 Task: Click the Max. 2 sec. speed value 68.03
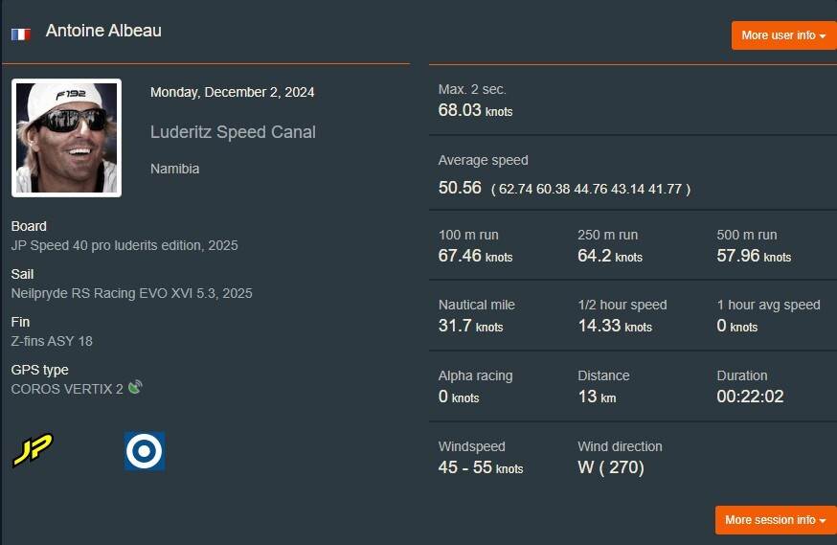pyautogui.click(x=460, y=110)
